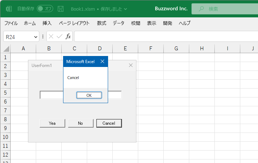258x163 pixels.
Task: Click the formula bar options dots handle
Action: (43, 36)
